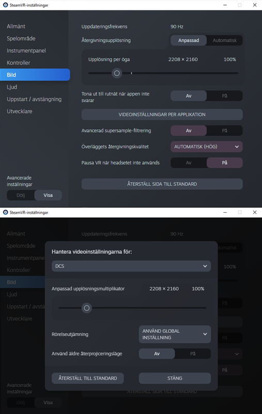Close the lower SteamVR-inställningar window
Viewport: 262px width, 414px height.
(255, 212)
